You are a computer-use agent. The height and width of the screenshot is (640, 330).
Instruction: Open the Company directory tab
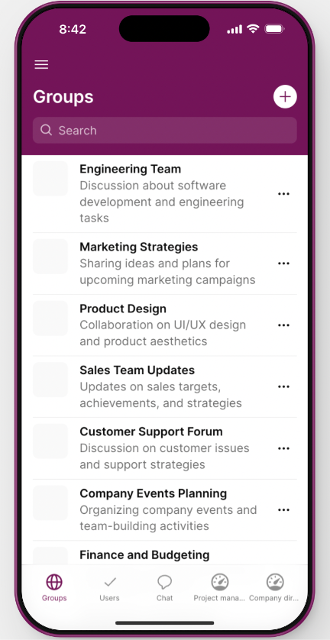[274, 588]
